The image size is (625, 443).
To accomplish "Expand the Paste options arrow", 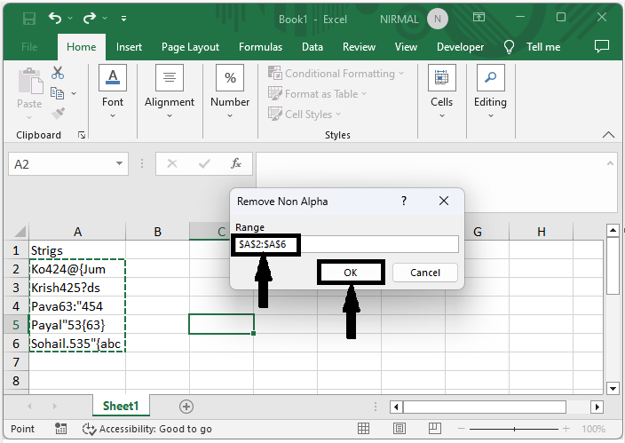I will click(29, 117).
